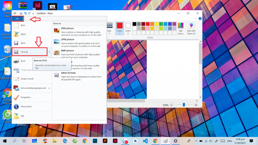Click the New document icon in File menu
The width and height of the screenshot is (258, 145).
(x=16, y=25)
